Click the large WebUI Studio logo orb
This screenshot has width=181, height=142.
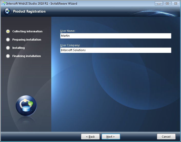click(26, 106)
